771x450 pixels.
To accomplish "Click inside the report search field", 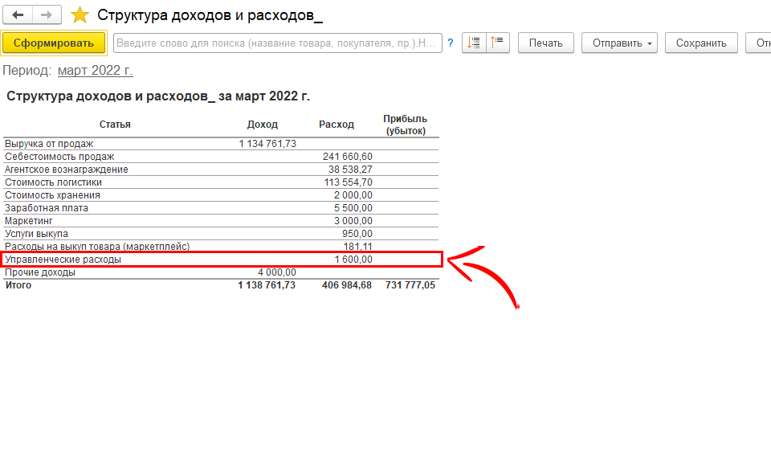I will click(277, 43).
